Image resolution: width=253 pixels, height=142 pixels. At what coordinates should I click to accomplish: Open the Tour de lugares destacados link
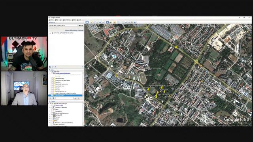click(x=63, y=73)
